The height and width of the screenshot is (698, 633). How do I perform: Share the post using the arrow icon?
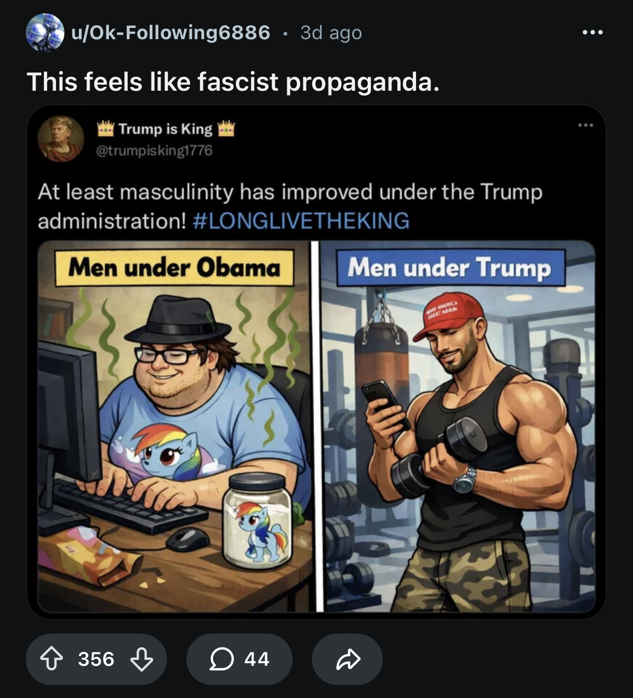tap(347, 659)
